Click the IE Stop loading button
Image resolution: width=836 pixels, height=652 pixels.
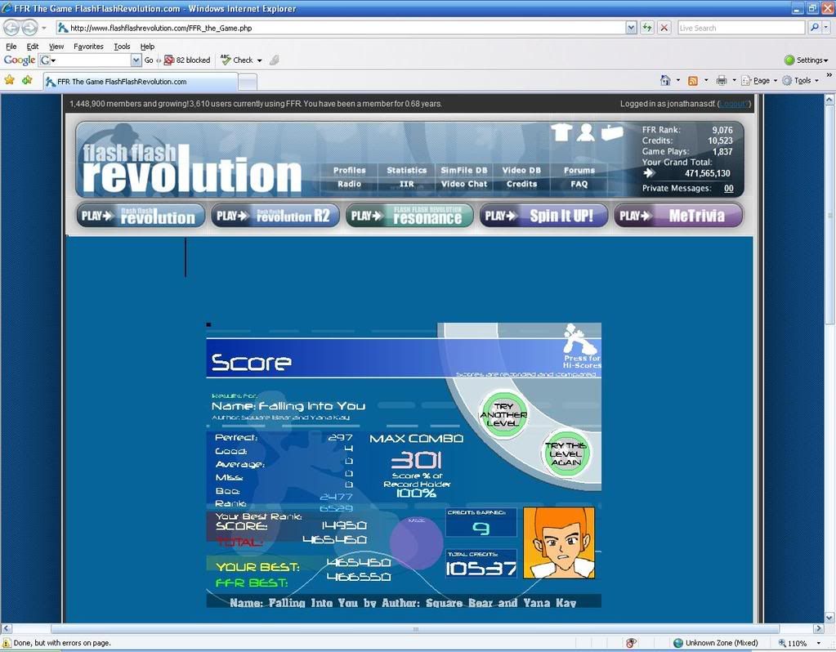pos(664,28)
